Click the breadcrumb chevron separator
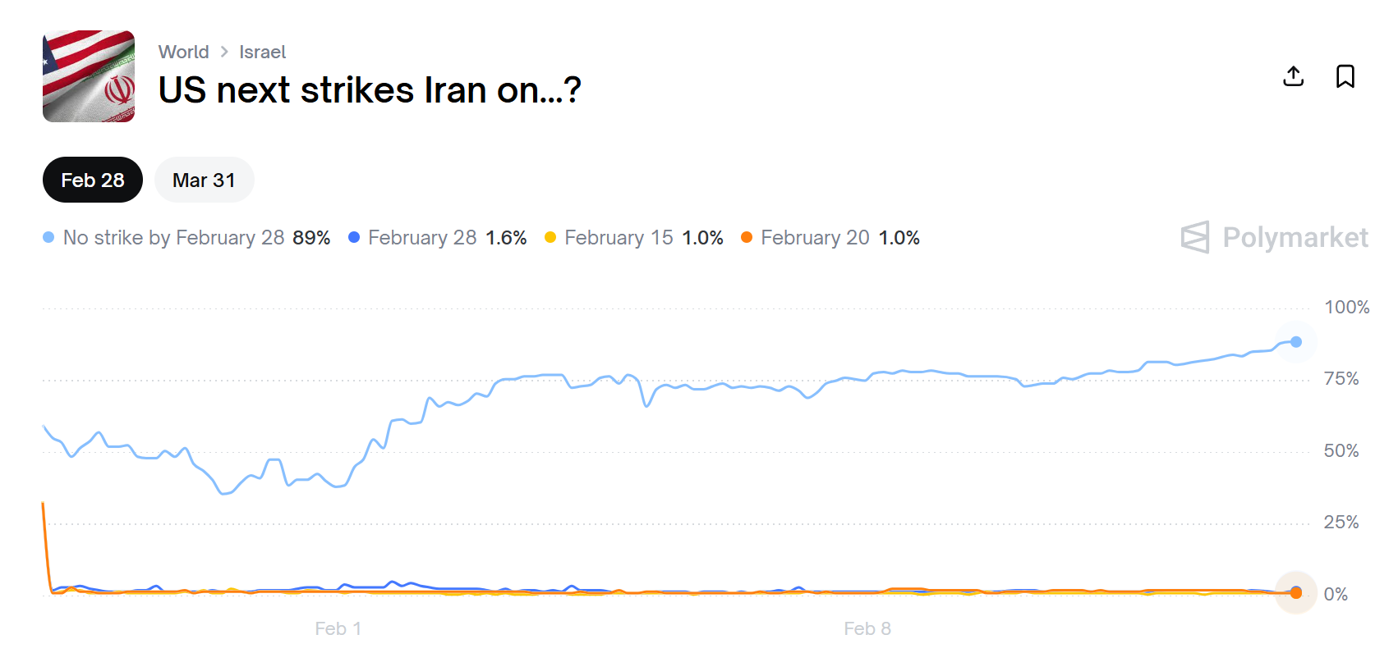 click(224, 52)
